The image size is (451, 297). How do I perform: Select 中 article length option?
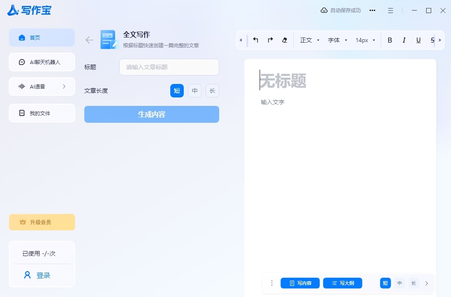click(194, 90)
